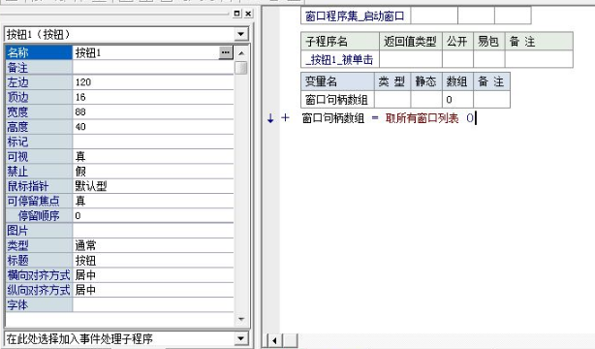Close the properties panel
Image resolution: width=595 pixels, height=349 pixels.
pos(248,14)
